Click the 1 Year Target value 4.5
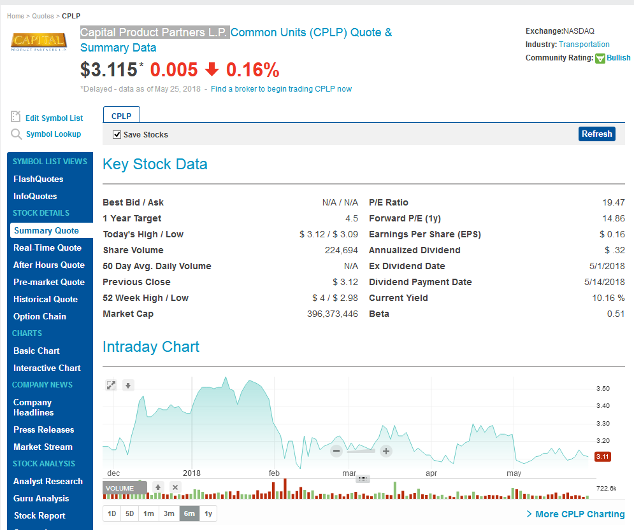634x530 pixels. pyautogui.click(x=351, y=218)
